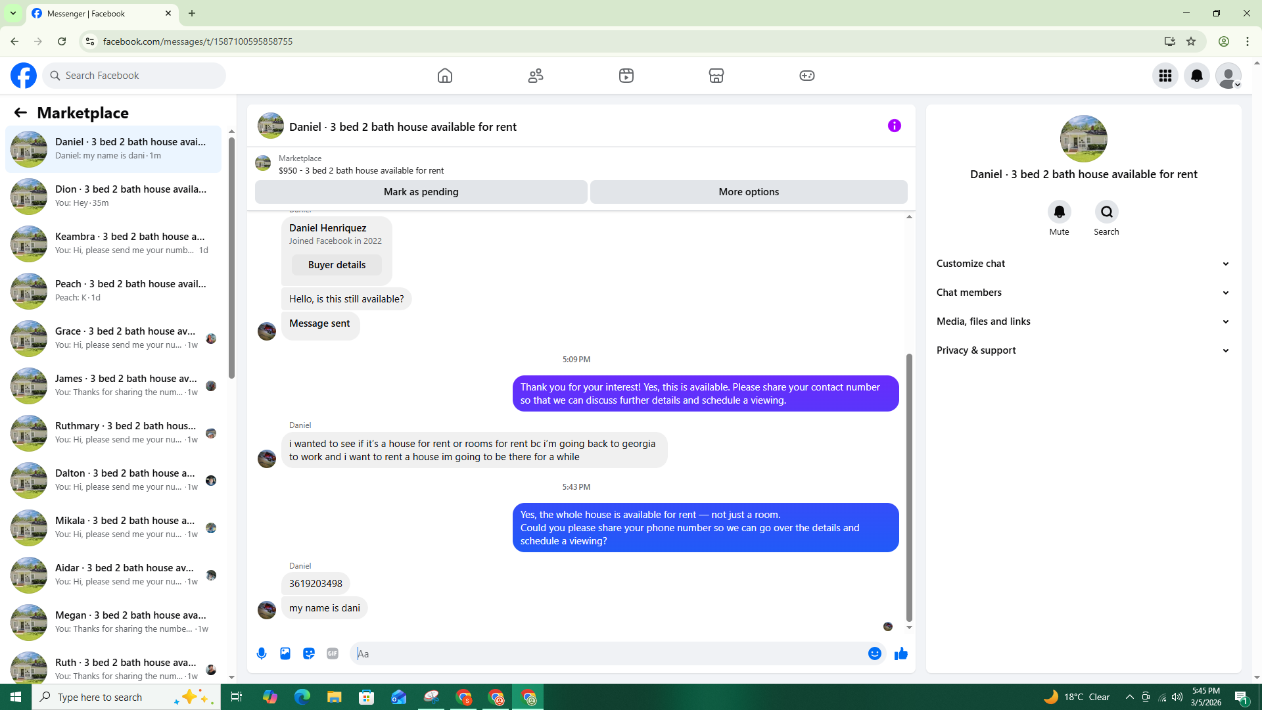Expand Media, files and links section

coord(1083,321)
